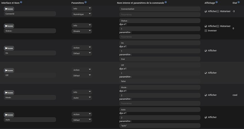Choose an icon for the Off command
Viewport: 244px width, 129px height.
pos(9,70)
